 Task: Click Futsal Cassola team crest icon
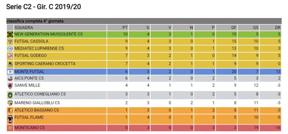10,42
